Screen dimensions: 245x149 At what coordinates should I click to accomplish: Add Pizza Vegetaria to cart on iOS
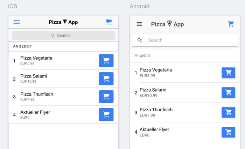(106, 61)
